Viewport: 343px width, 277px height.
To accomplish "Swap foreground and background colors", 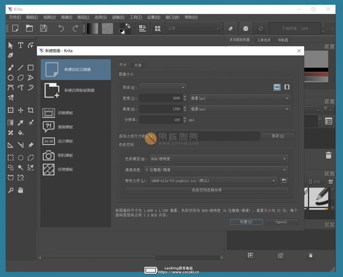I will point(128,26).
